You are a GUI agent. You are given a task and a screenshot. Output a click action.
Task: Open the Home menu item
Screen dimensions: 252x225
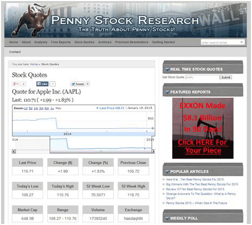tap(14, 42)
